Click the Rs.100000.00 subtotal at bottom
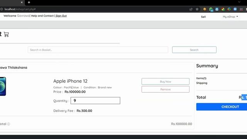This screenshot has height=139, width=247. click(181, 124)
